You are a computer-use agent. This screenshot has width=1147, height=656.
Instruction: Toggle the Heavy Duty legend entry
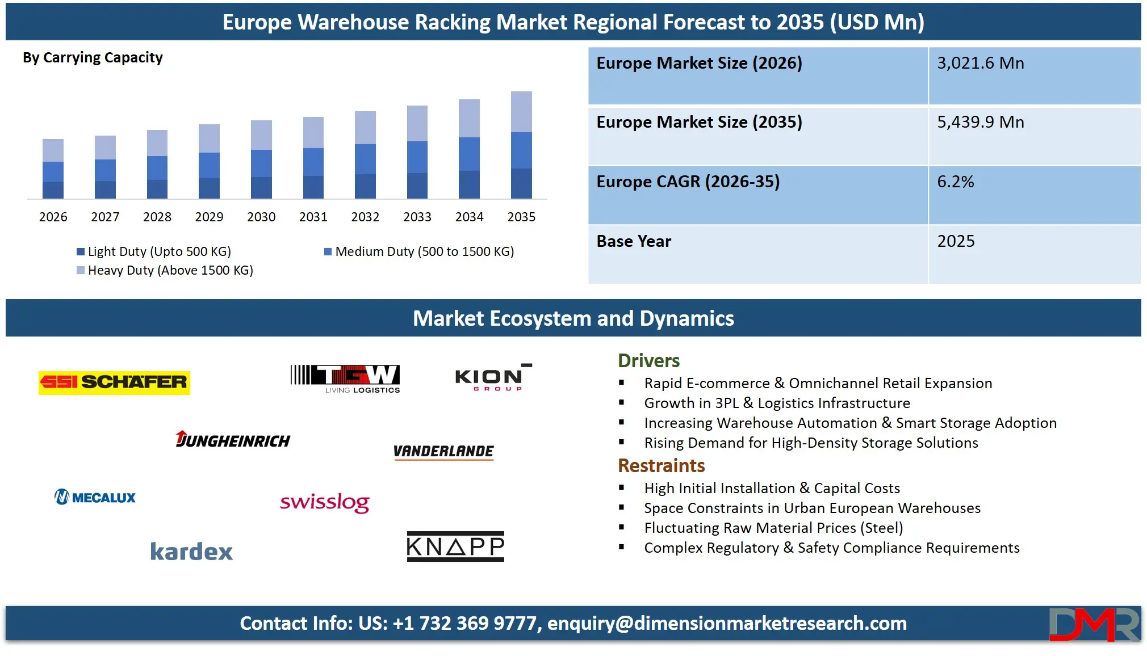click(170, 271)
